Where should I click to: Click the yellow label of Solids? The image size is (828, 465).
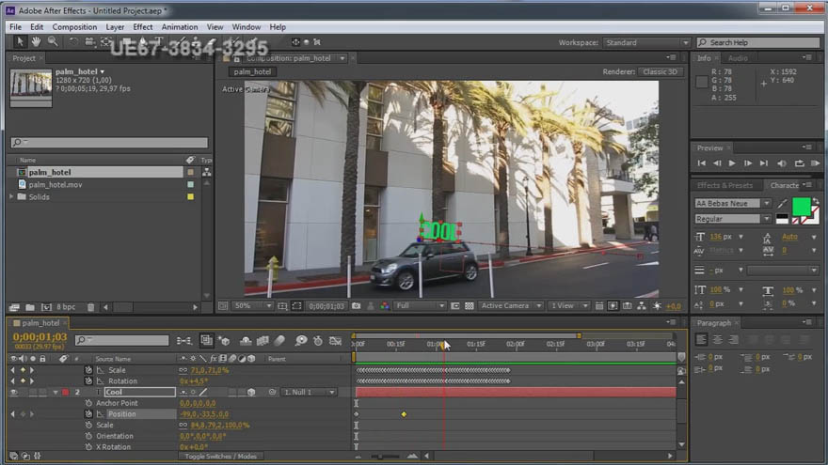191,196
